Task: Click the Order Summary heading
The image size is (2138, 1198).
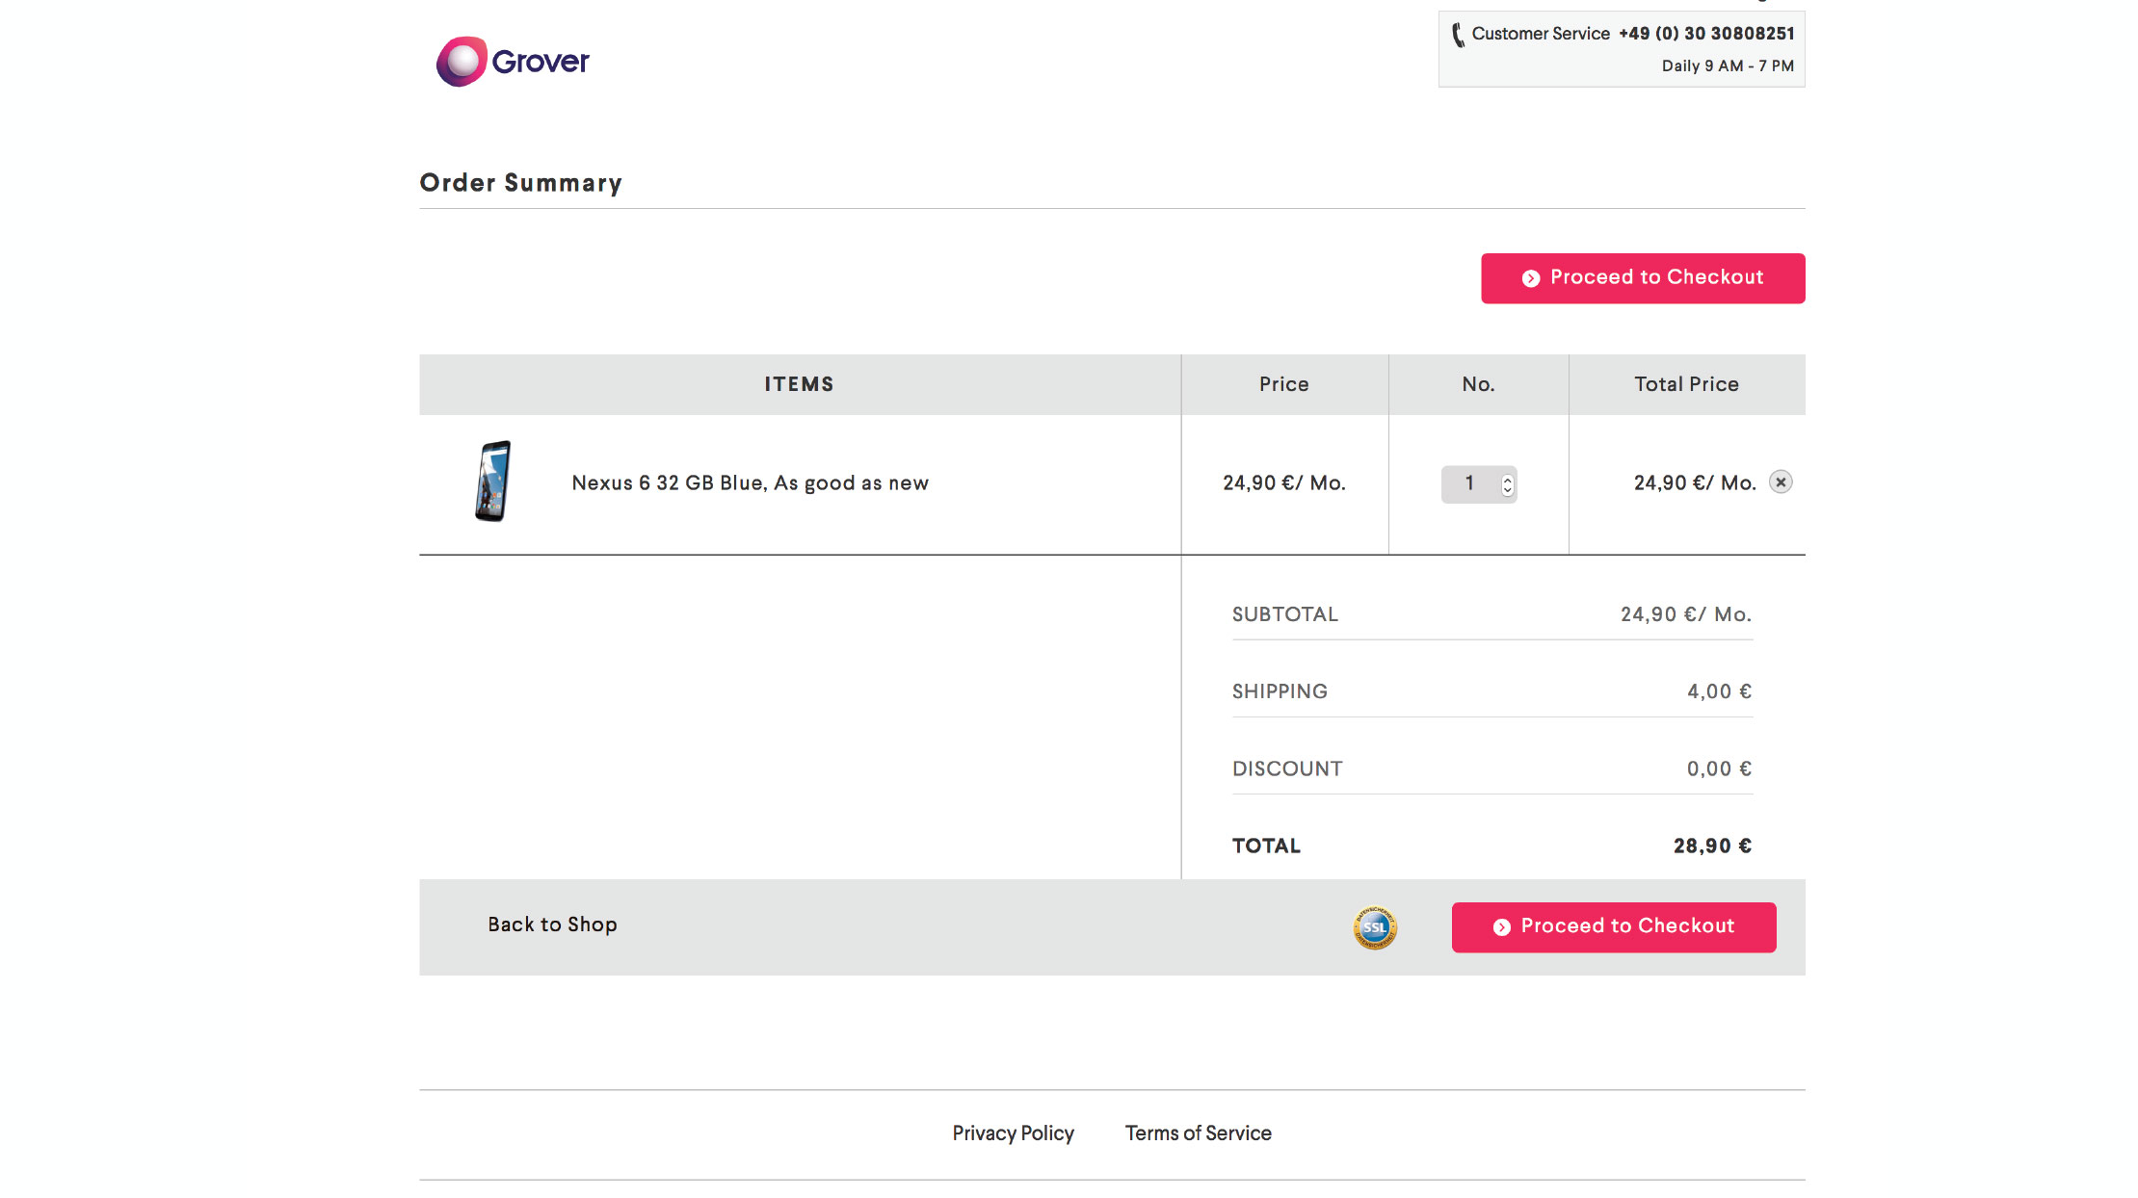Action: (521, 183)
